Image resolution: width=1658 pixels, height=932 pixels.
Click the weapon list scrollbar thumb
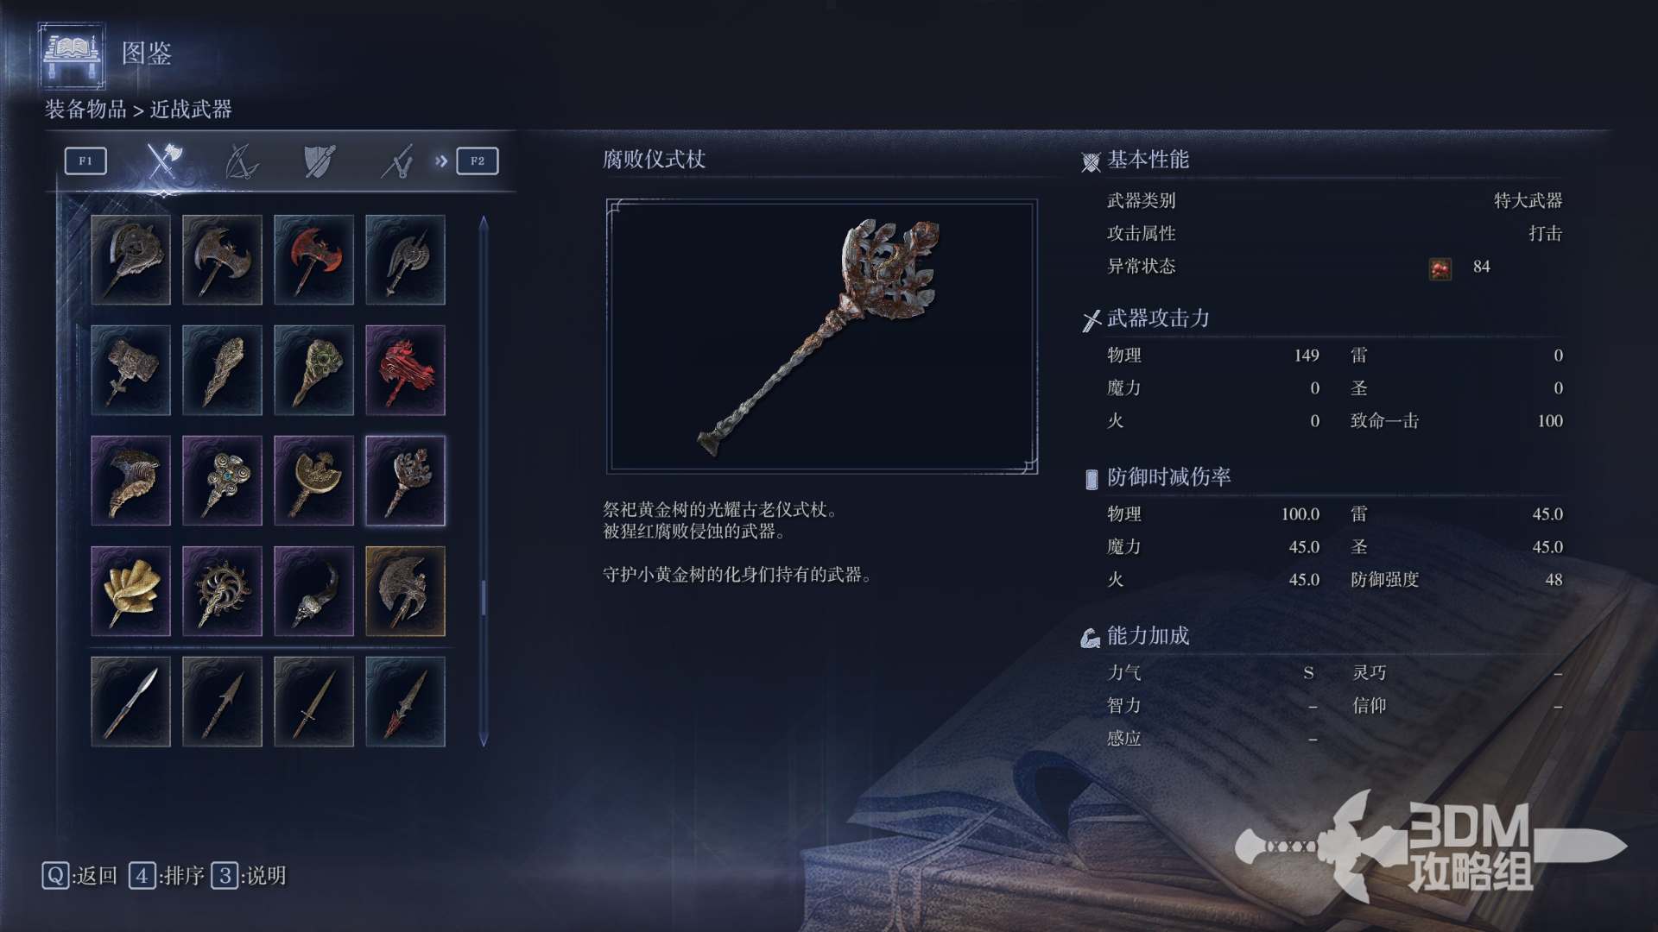(x=484, y=597)
